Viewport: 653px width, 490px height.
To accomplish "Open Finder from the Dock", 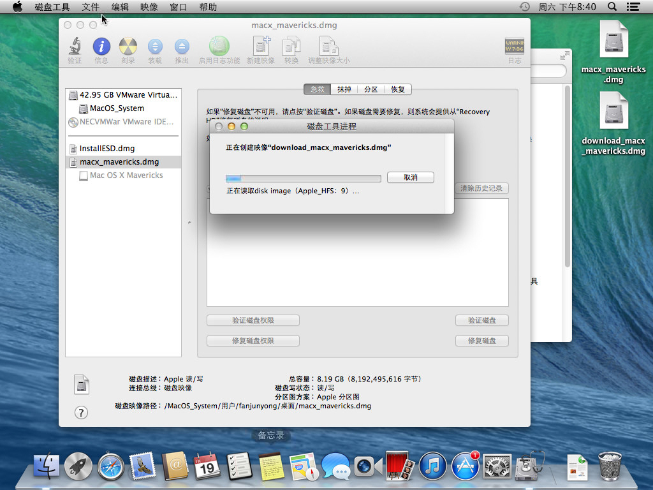I will pos(46,466).
